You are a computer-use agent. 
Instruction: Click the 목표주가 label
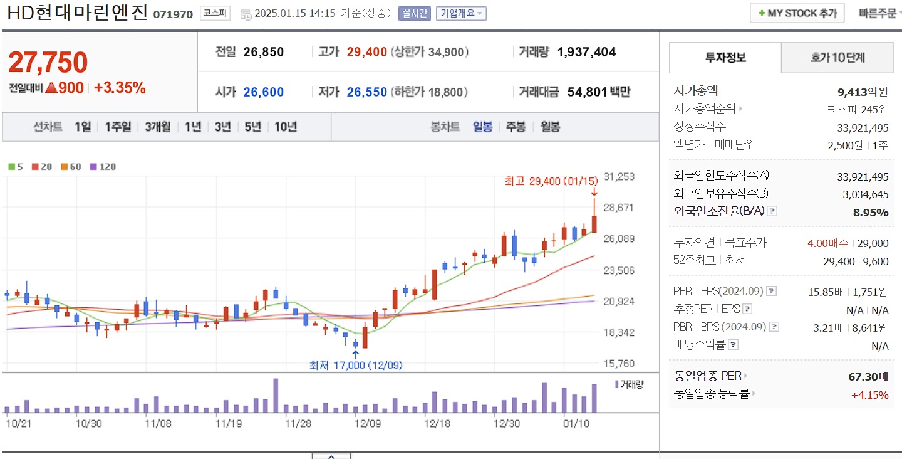tap(745, 243)
